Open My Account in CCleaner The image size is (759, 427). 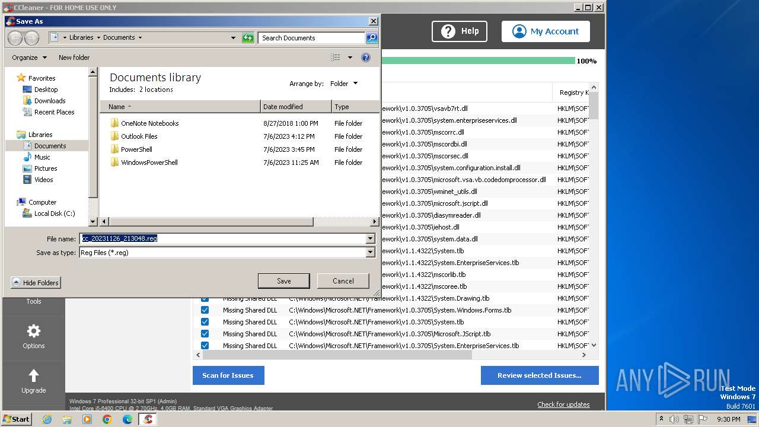[546, 31]
